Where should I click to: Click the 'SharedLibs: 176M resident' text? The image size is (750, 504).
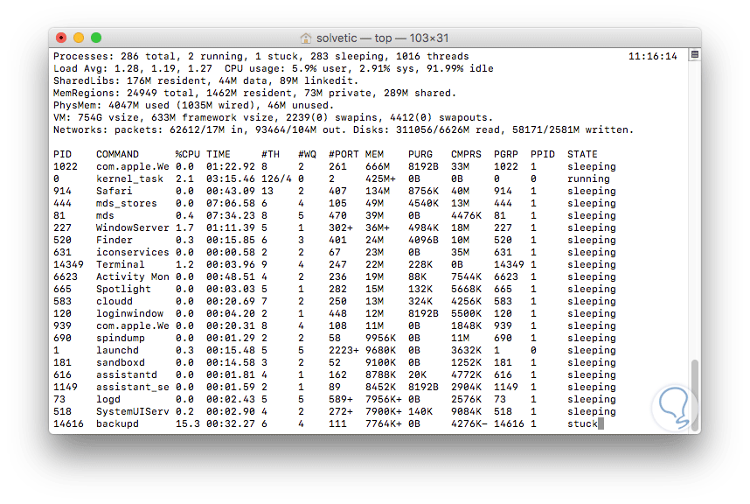point(129,80)
